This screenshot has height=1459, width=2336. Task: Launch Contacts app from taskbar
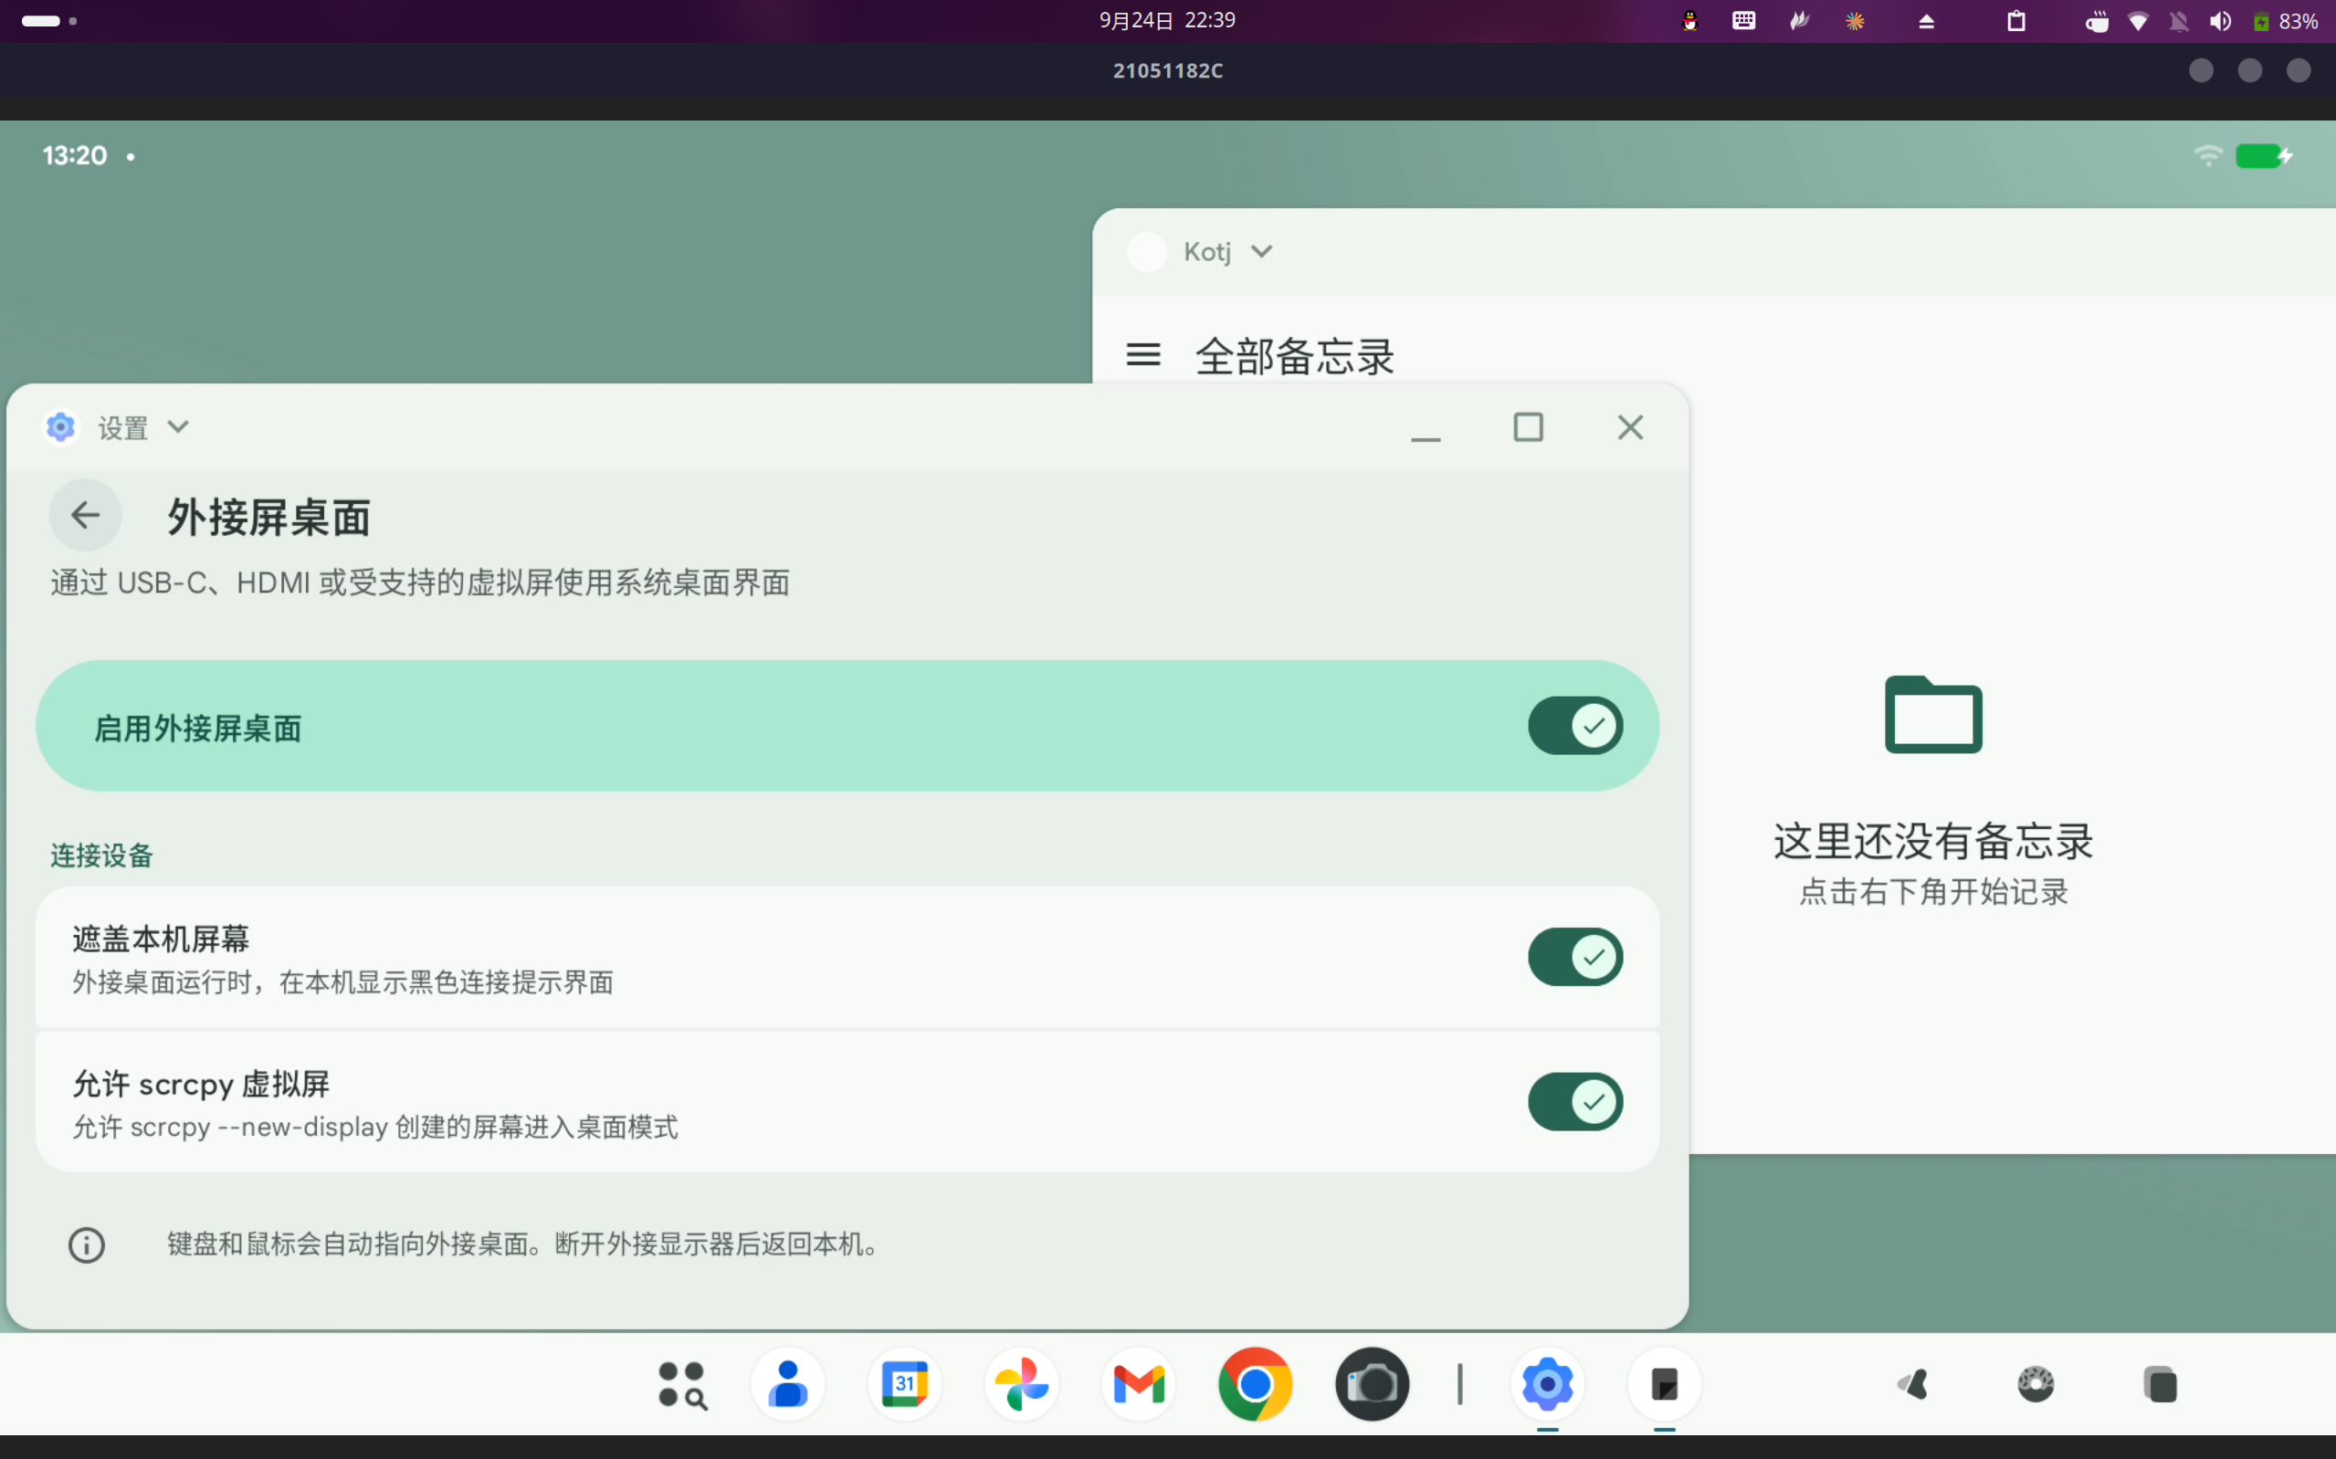[787, 1385]
